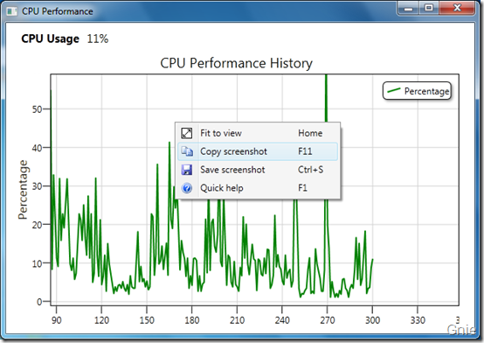Open Quick help from context menu
Viewport: 484px width, 343px height.
(258, 188)
